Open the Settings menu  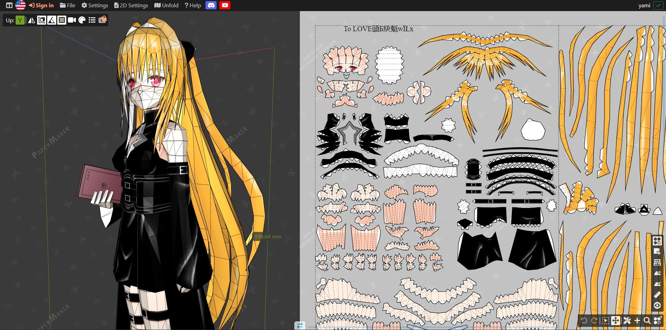pos(95,5)
